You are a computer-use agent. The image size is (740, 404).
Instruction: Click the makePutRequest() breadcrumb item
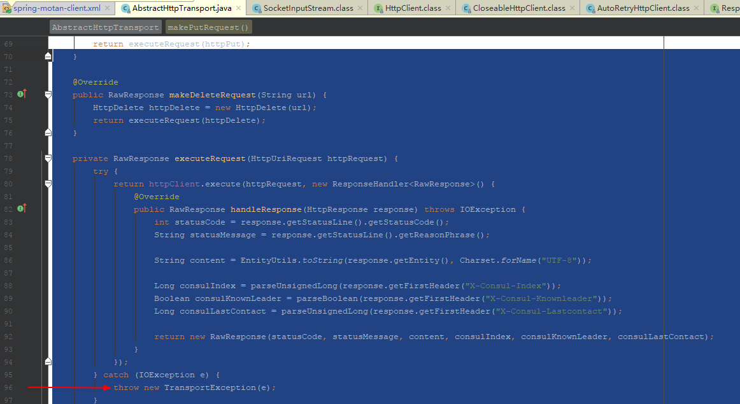[207, 27]
